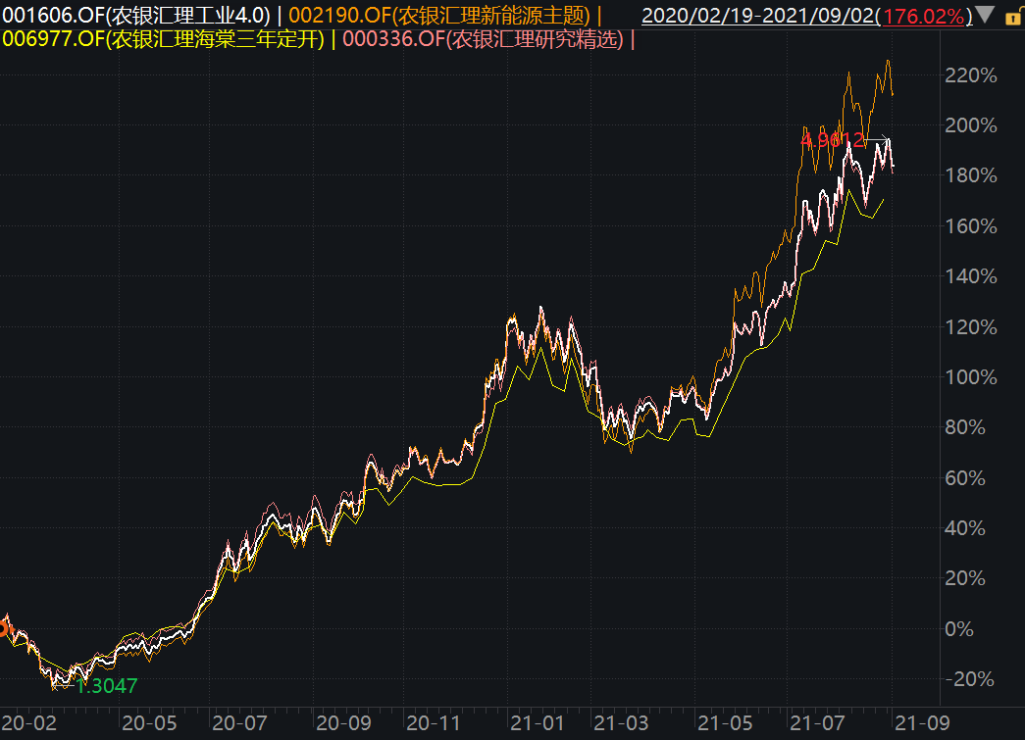1025x740 pixels.
Task: Click the orange start-point marker at chart origin
Action: coord(3,629)
